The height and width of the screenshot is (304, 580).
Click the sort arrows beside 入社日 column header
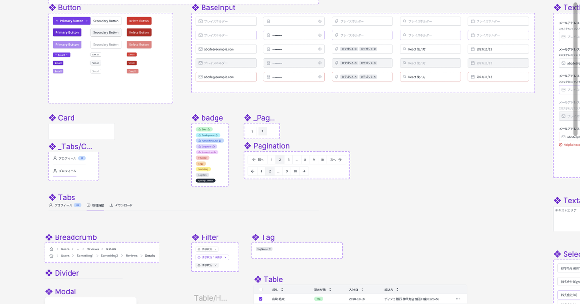click(363, 290)
